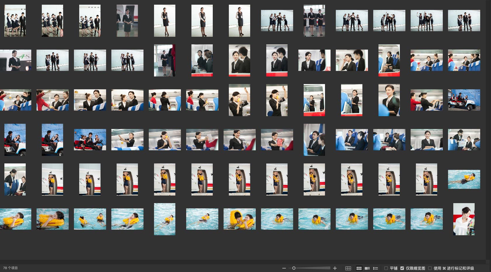Select the woman in white shirt portrait

pos(464,219)
